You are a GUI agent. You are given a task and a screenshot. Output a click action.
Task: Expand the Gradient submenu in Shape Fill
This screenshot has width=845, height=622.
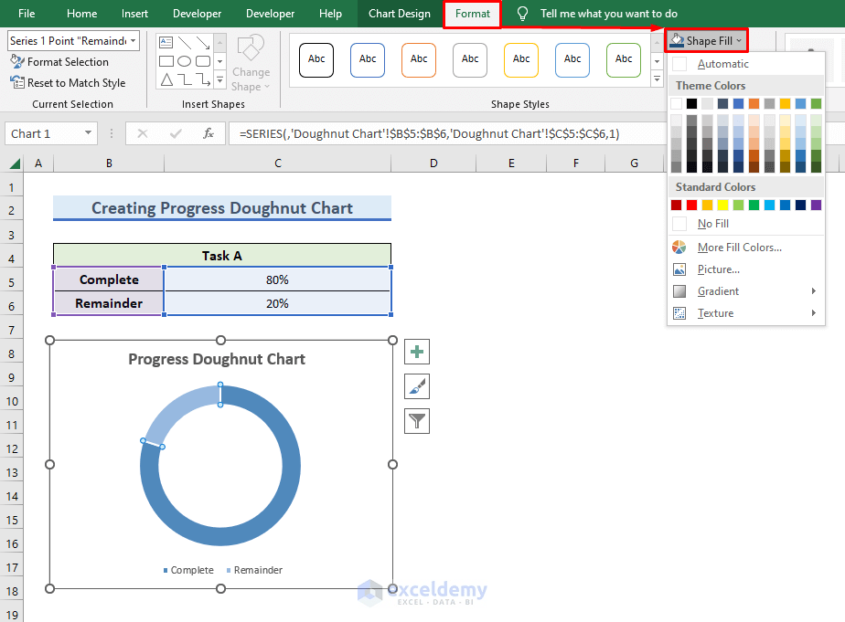click(x=717, y=290)
